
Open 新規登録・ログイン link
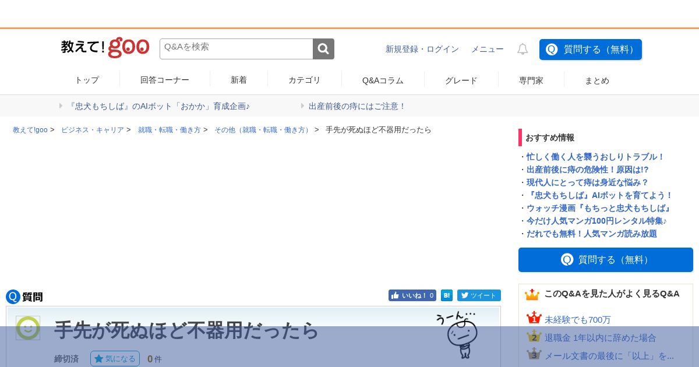point(422,50)
